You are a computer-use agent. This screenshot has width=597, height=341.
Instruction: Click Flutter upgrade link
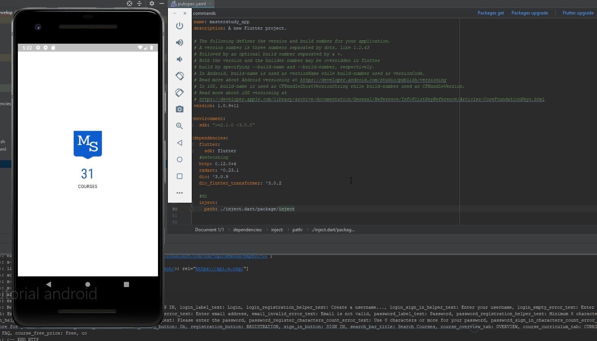click(578, 13)
